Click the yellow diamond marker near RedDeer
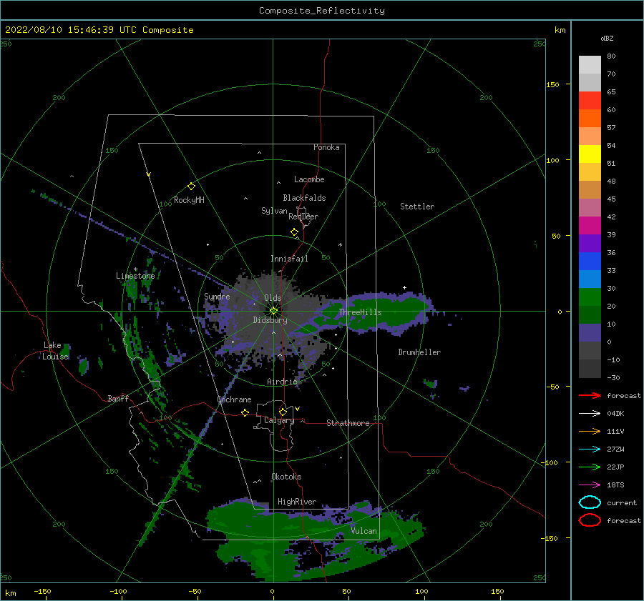 click(x=294, y=232)
